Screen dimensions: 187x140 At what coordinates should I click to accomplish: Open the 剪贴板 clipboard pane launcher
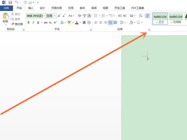coord(23,30)
